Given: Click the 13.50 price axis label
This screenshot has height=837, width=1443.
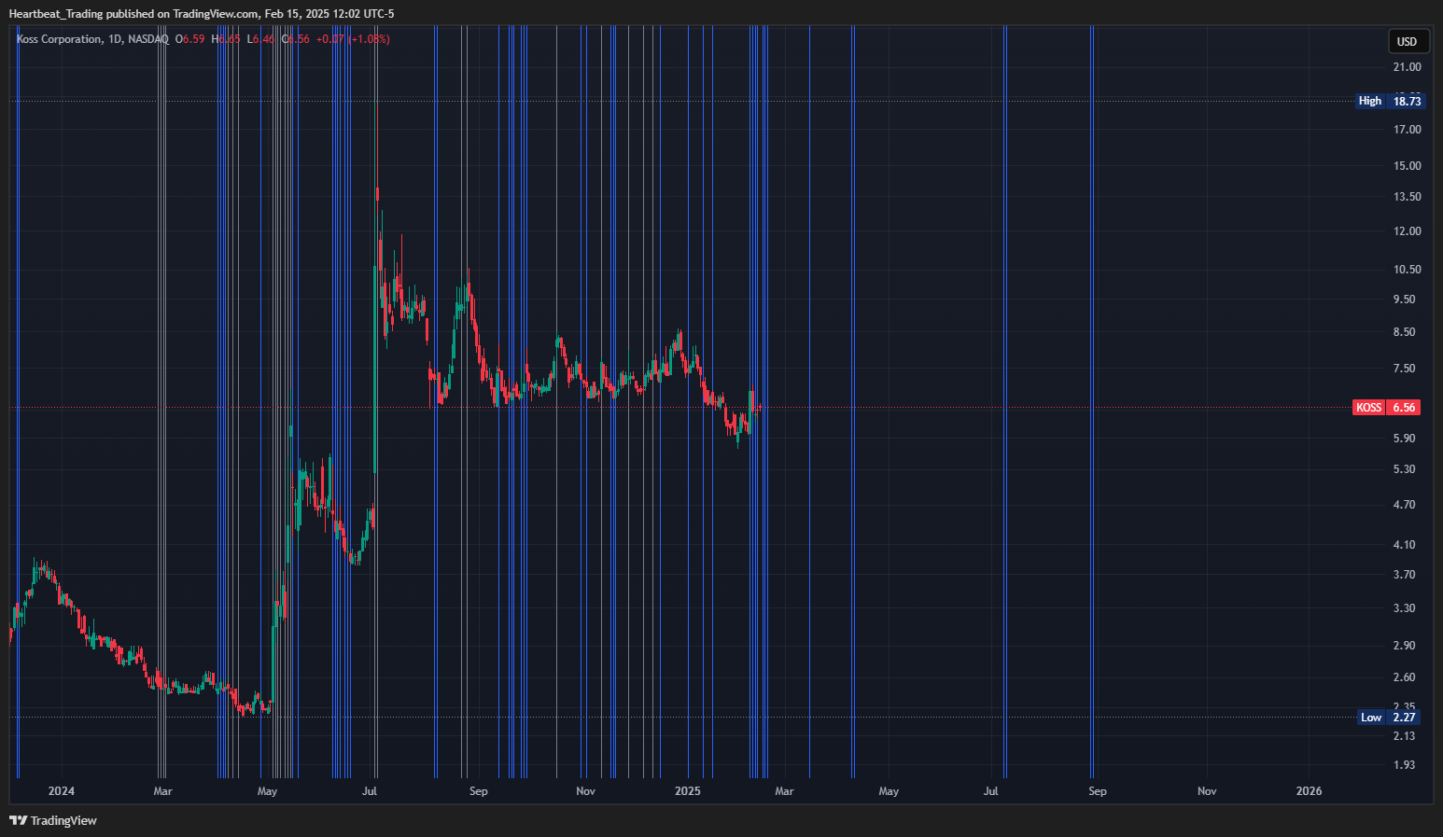Looking at the screenshot, I should point(1407,197).
